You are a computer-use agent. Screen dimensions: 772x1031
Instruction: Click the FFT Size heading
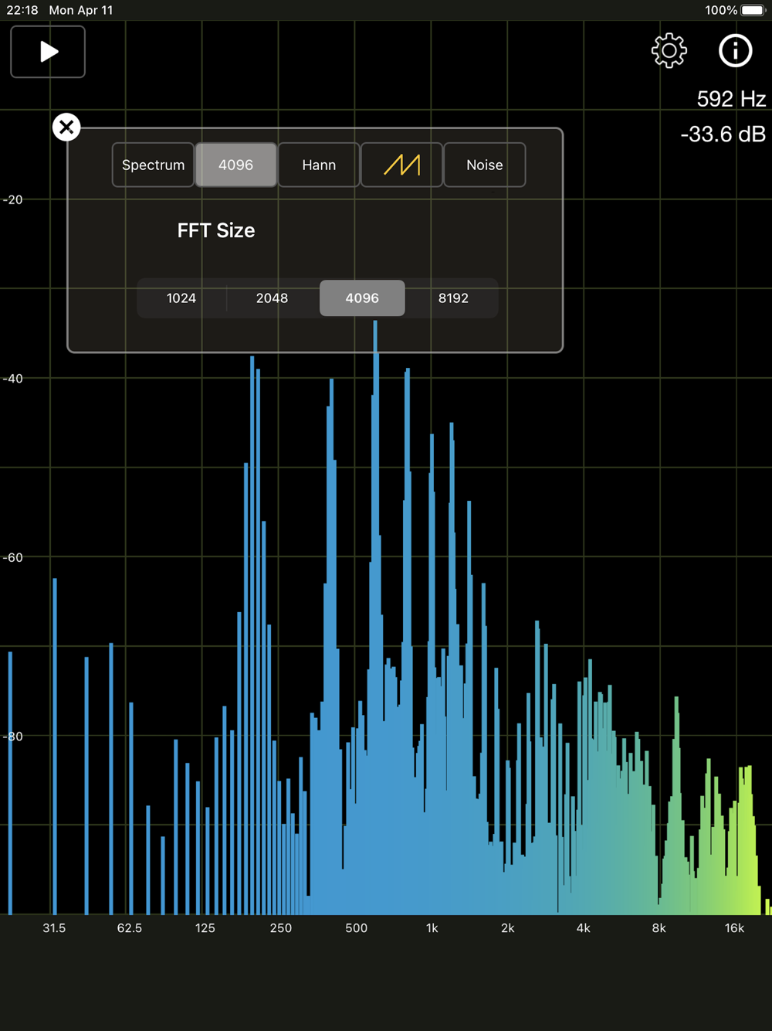(216, 230)
